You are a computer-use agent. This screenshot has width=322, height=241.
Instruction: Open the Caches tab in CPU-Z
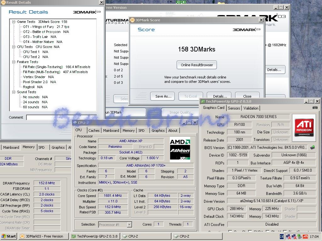click(94, 131)
